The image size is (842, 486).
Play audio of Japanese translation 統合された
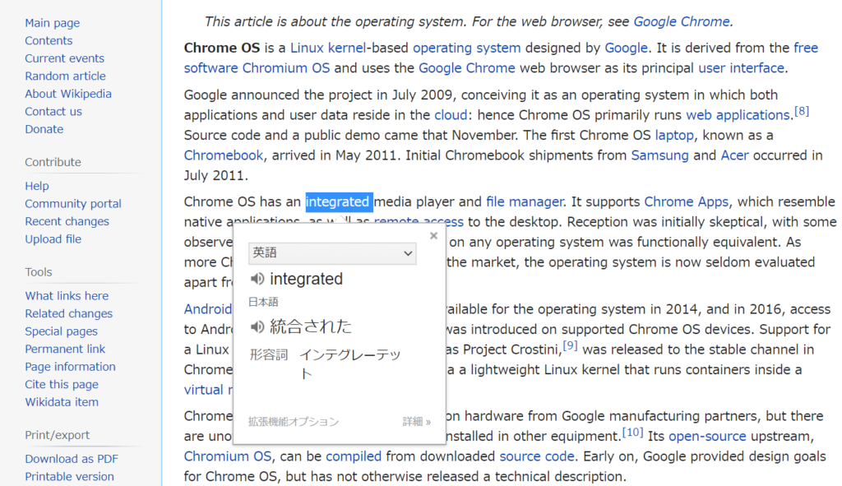pyautogui.click(x=257, y=326)
